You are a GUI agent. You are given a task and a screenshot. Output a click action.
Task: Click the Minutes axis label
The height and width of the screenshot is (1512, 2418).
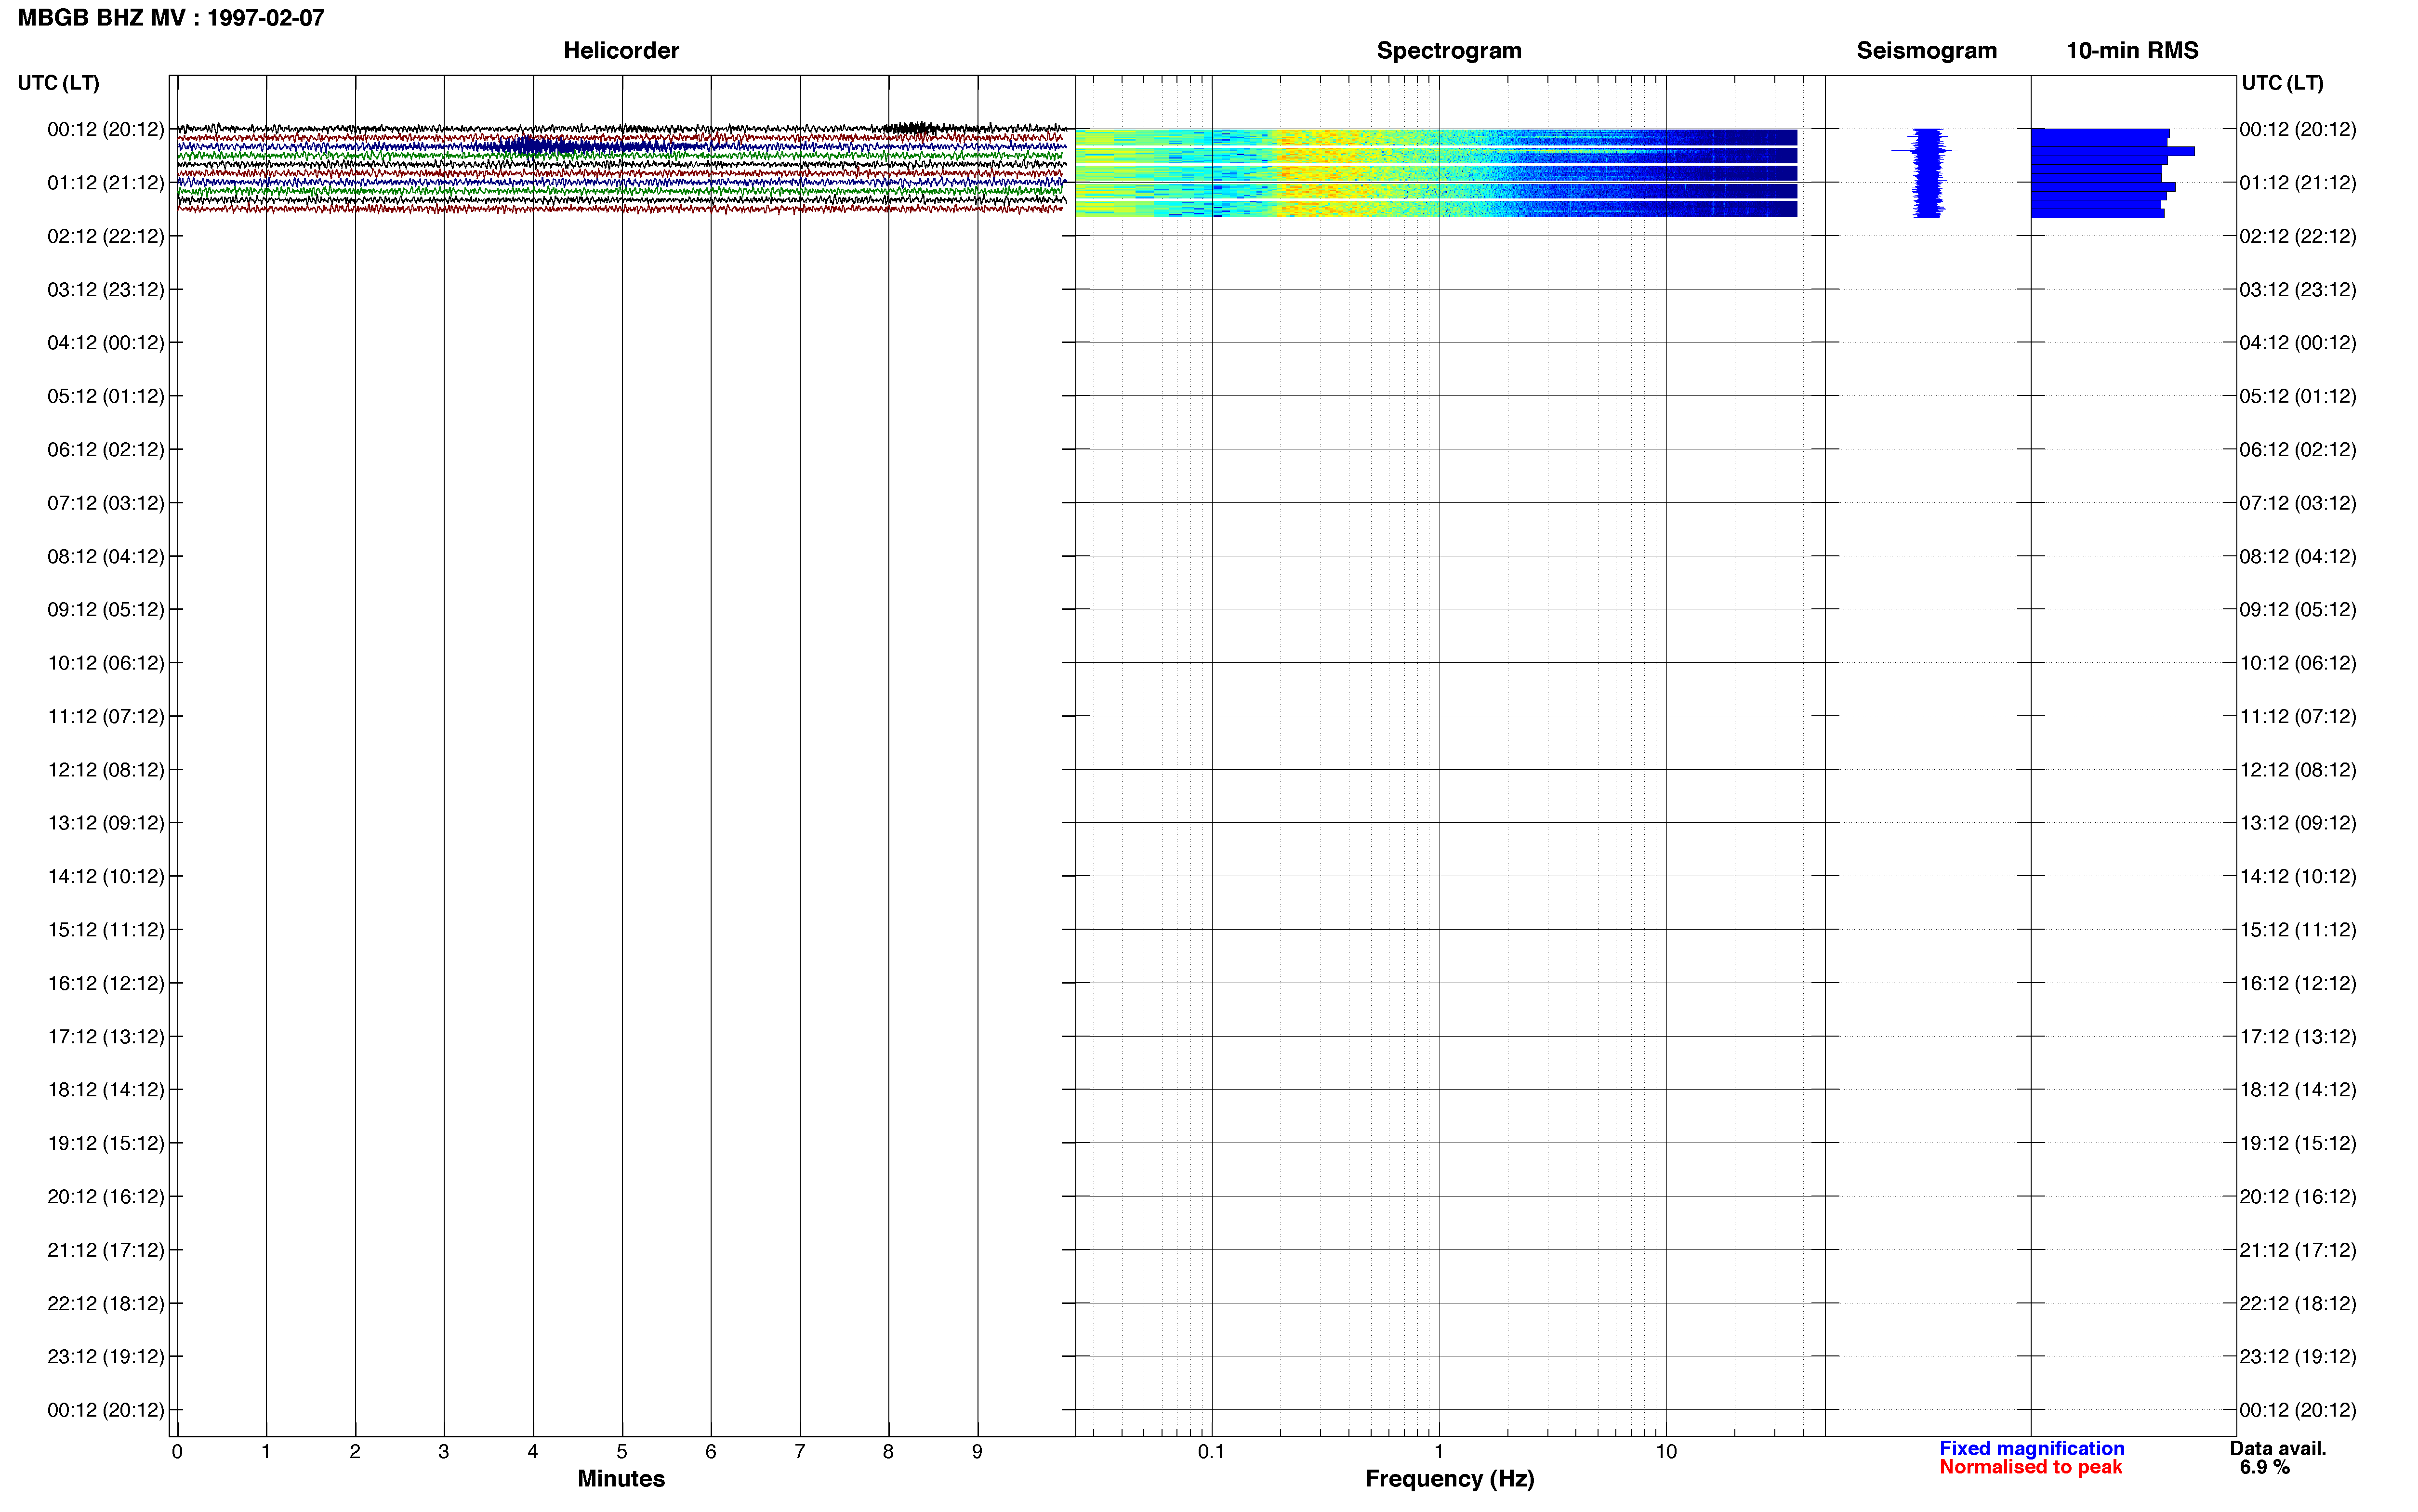(x=621, y=1478)
